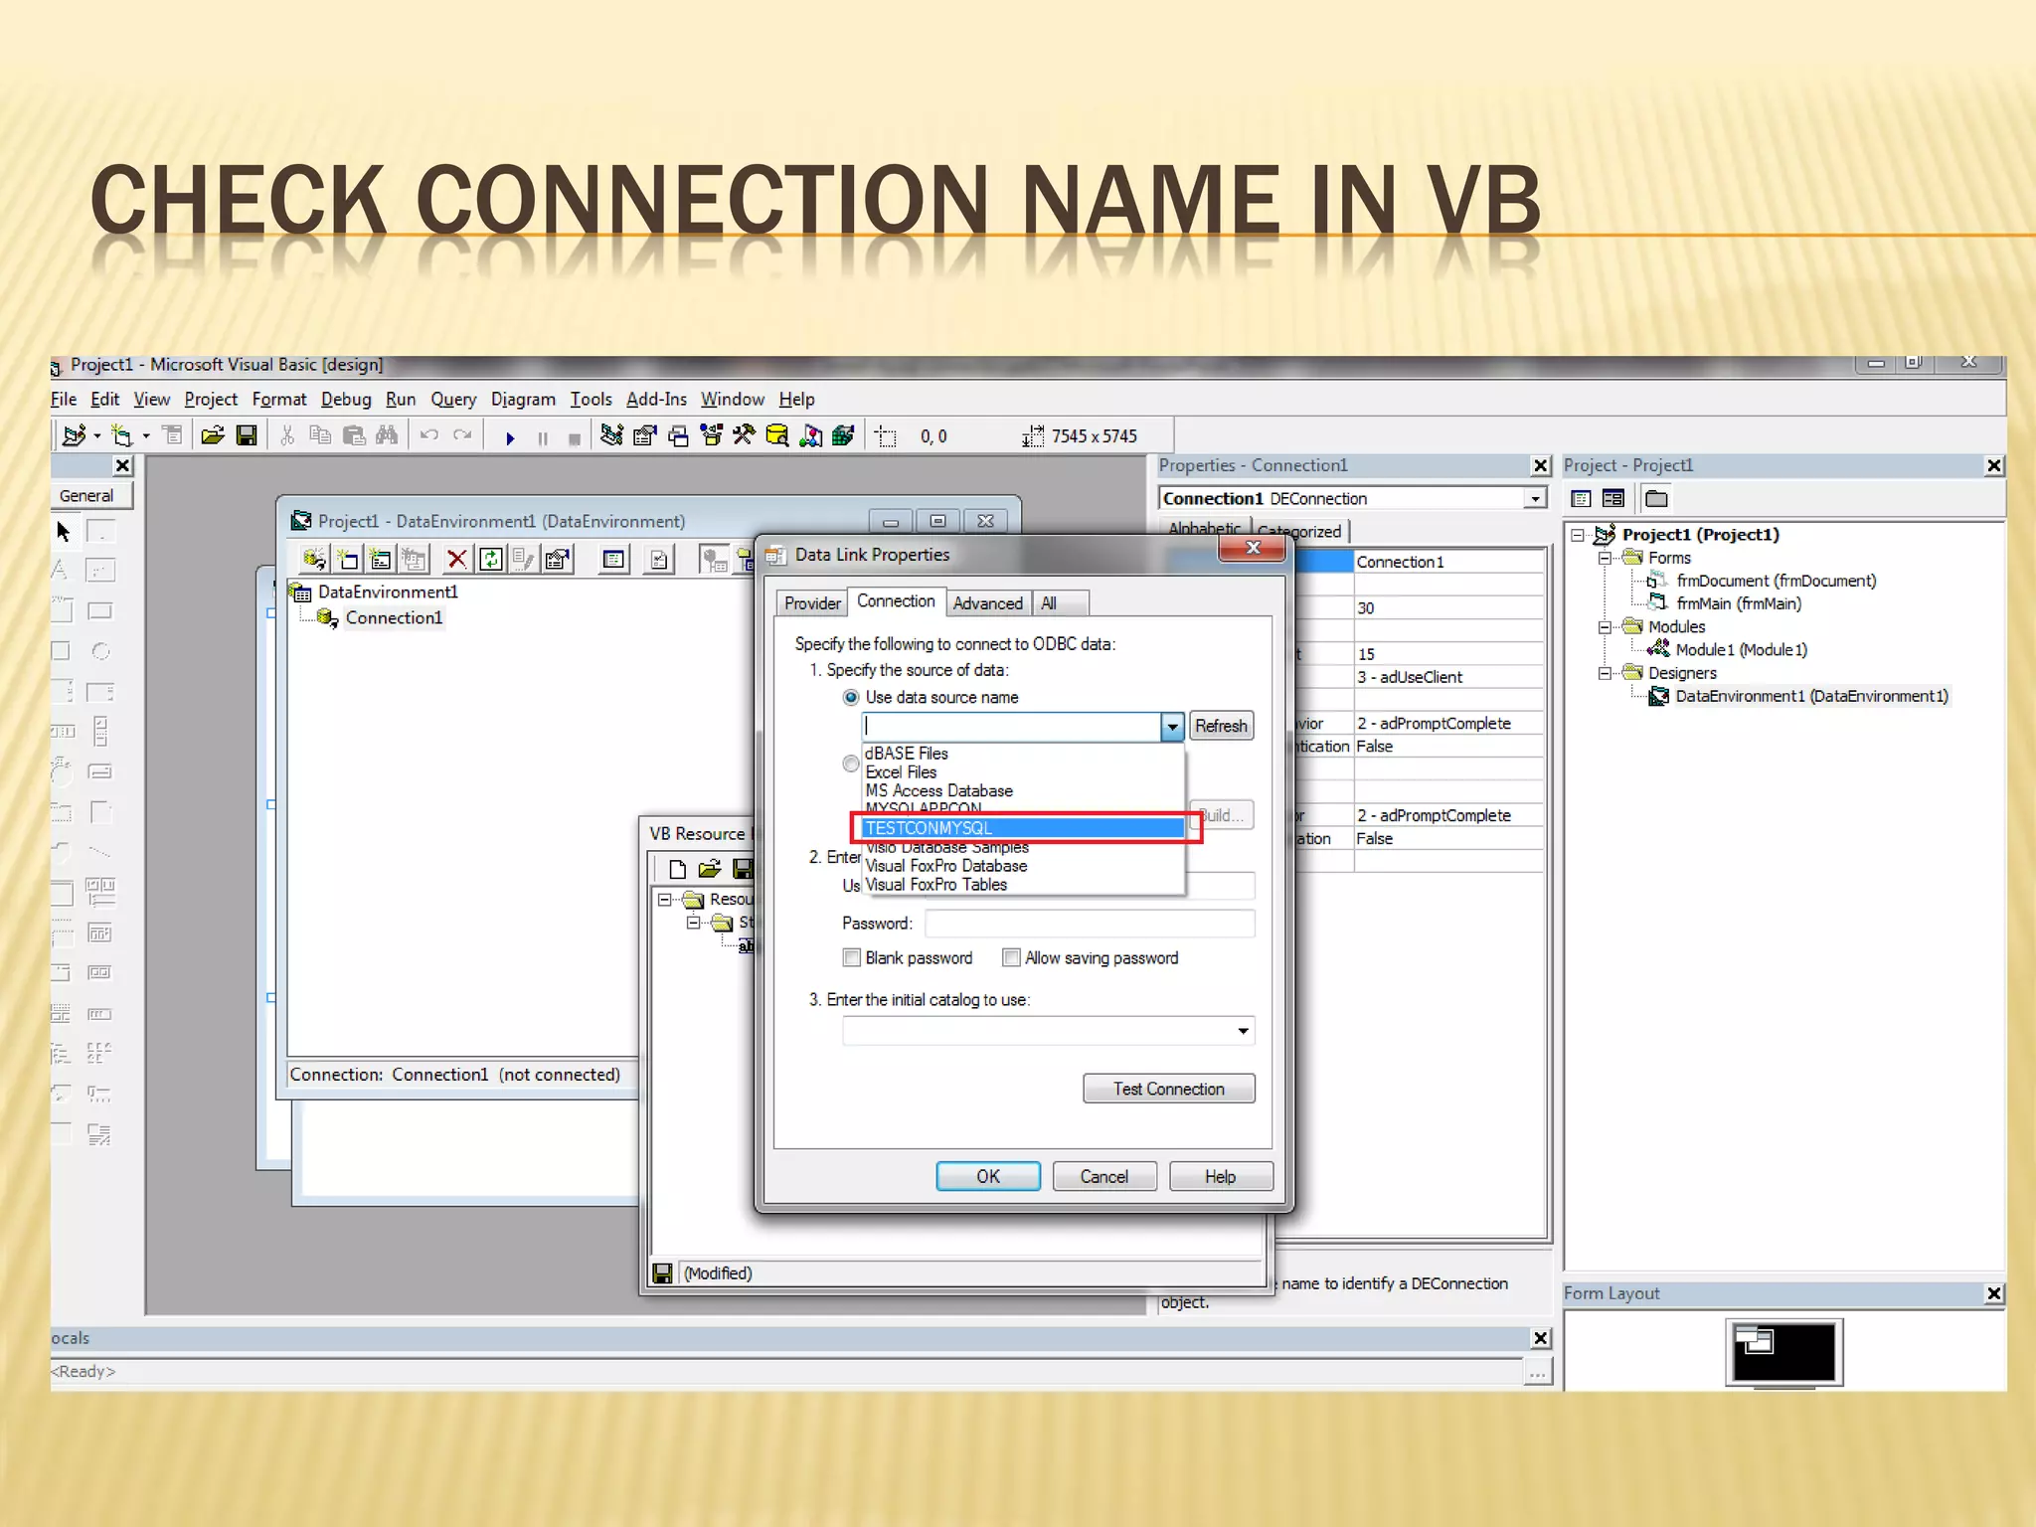Image resolution: width=2036 pixels, height=1527 pixels.
Task: Click Add Connection in DataEnvironment toolbar
Action: pos(314,560)
